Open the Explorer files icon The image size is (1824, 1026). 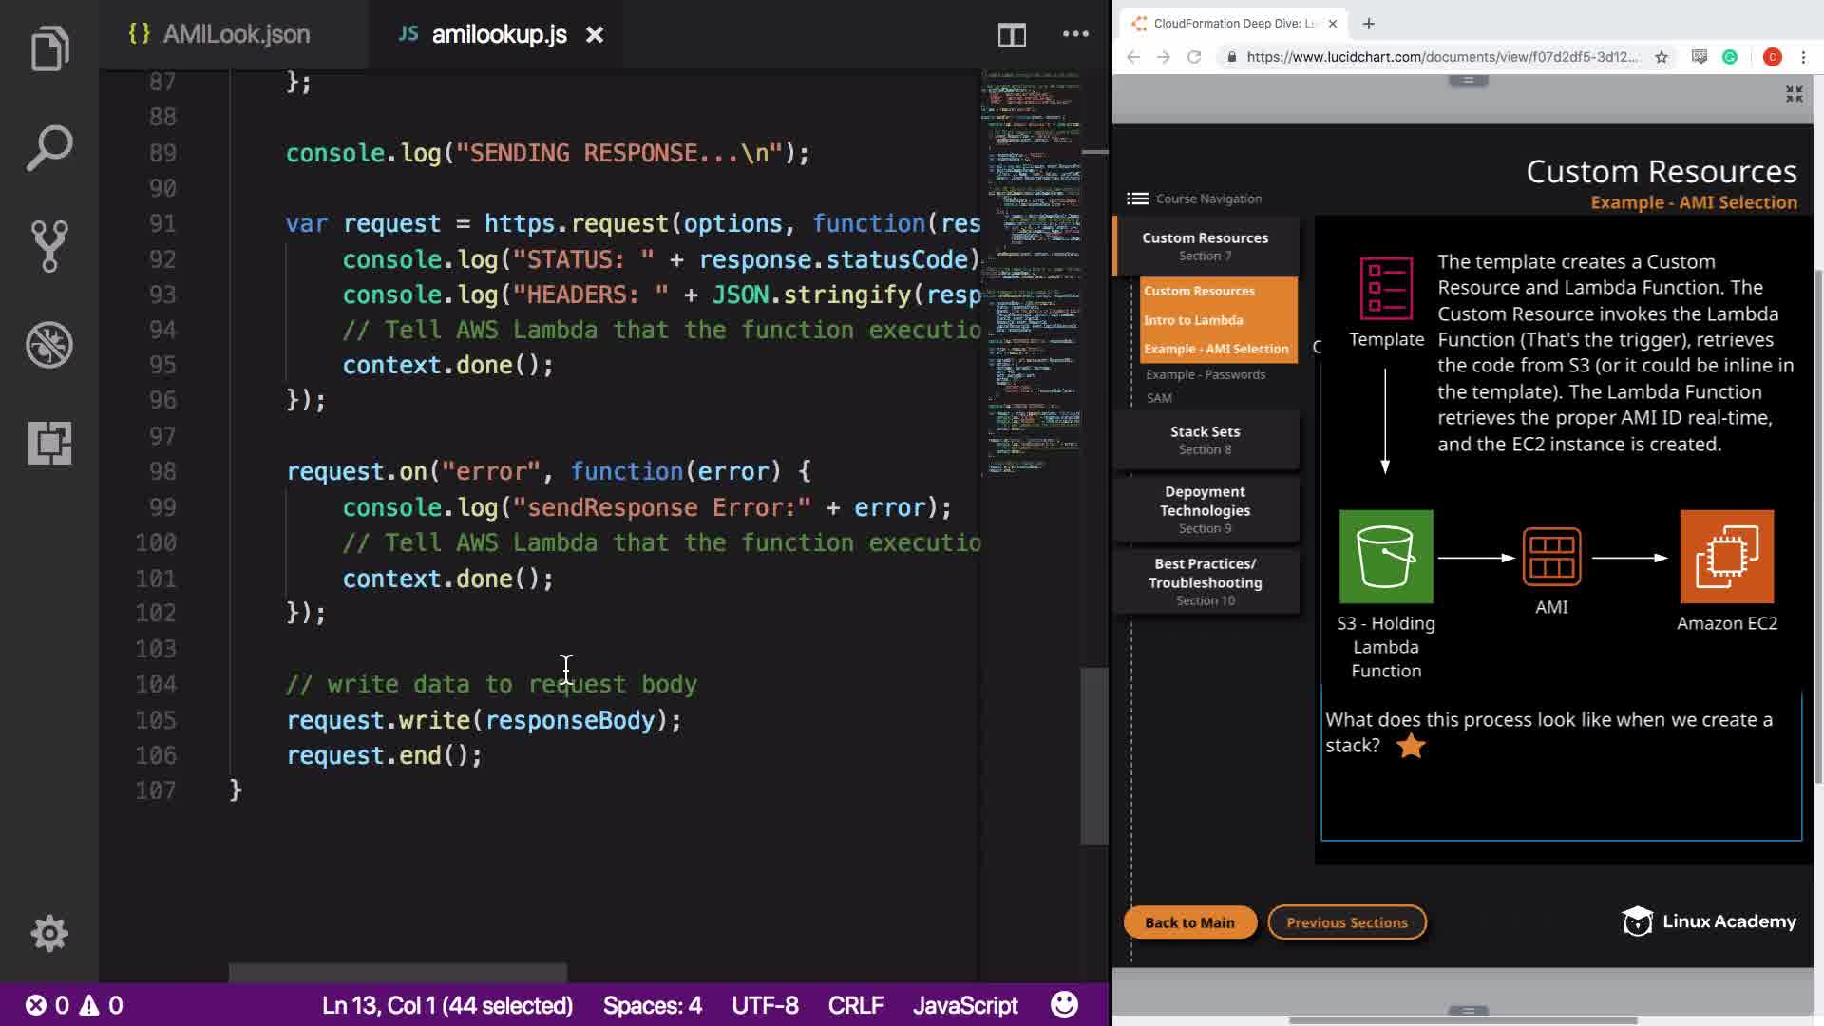point(49,49)
